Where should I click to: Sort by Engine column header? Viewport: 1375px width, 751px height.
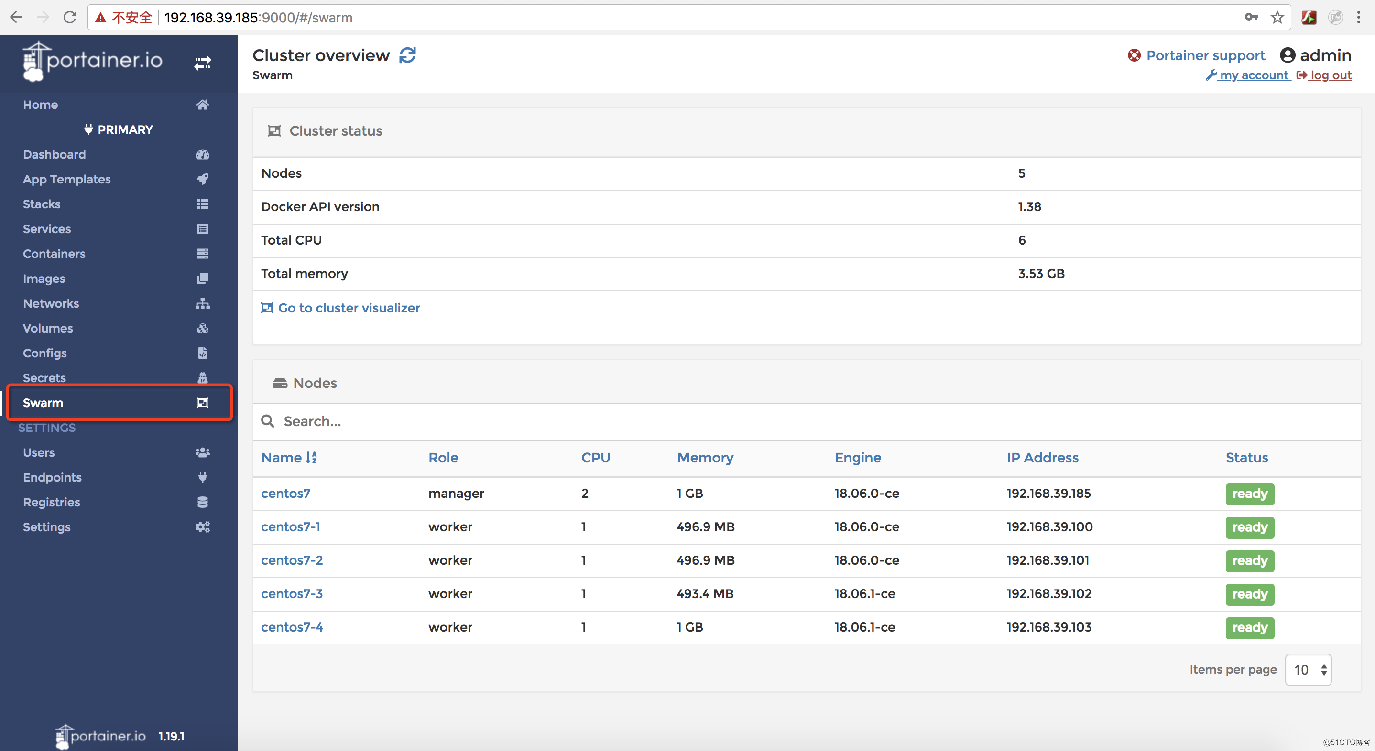click(858, 458)
